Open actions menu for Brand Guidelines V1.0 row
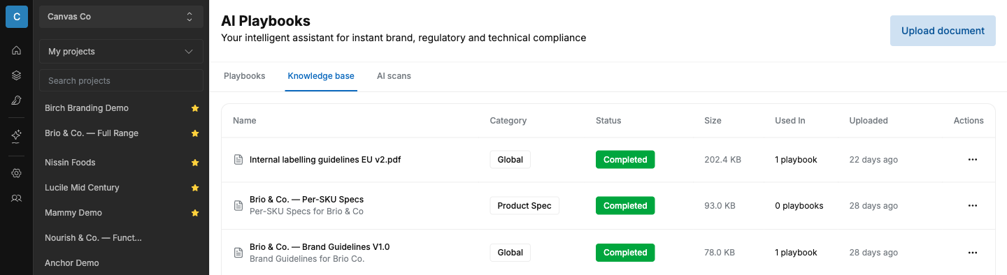This screenshot has height=275, width=1007. (972, 253)
